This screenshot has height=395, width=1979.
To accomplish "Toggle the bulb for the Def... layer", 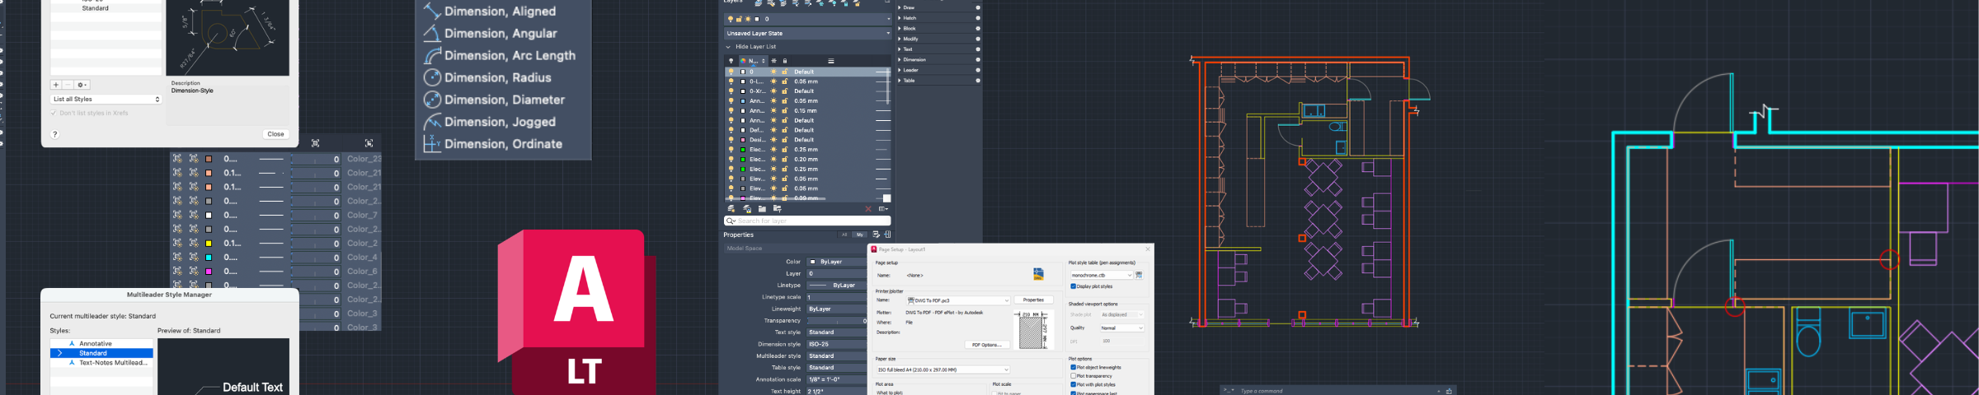I will point(731,130).
